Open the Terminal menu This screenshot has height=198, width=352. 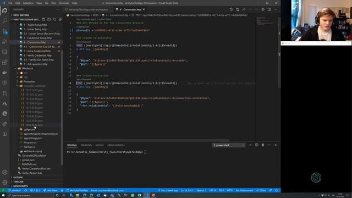click(x=64, y=3)
